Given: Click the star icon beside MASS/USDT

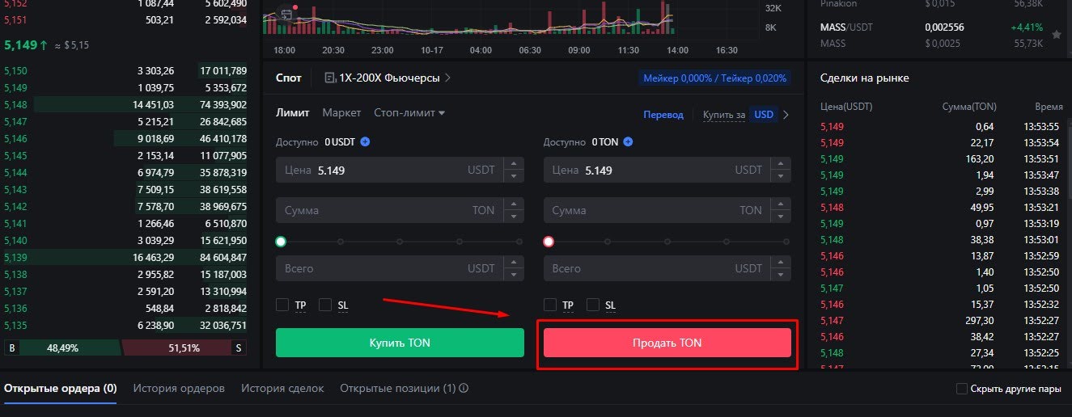Looking at the screenshot, I should tap(1057, 35).
